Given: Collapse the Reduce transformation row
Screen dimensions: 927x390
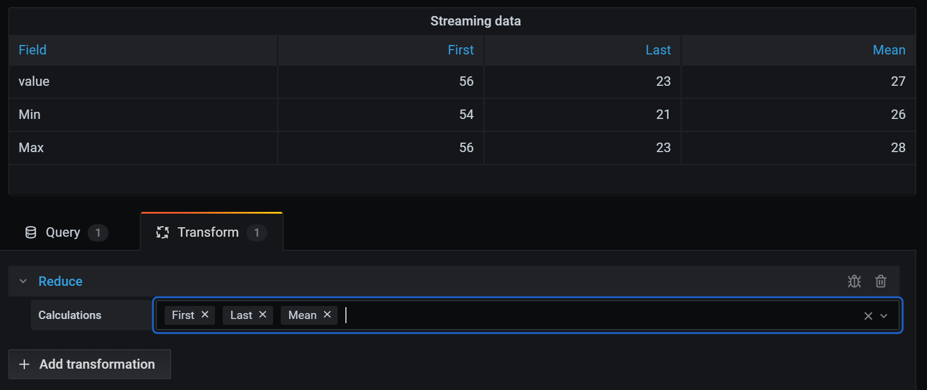Looking at the screenshot, I should (x=23, y=281).
